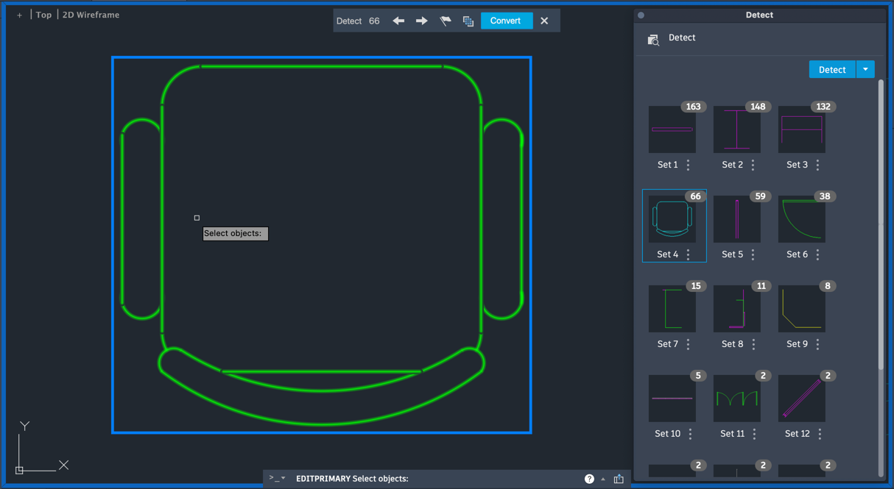Click the 'Set 10' label
The width and height of the screenshot is (894, 489).
coord(667,434)
